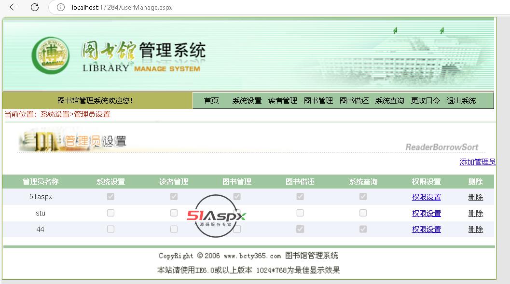Screen dimensions: 510x284
Task: Click the ReaderBorrowSort label
Action: [441, 147]
